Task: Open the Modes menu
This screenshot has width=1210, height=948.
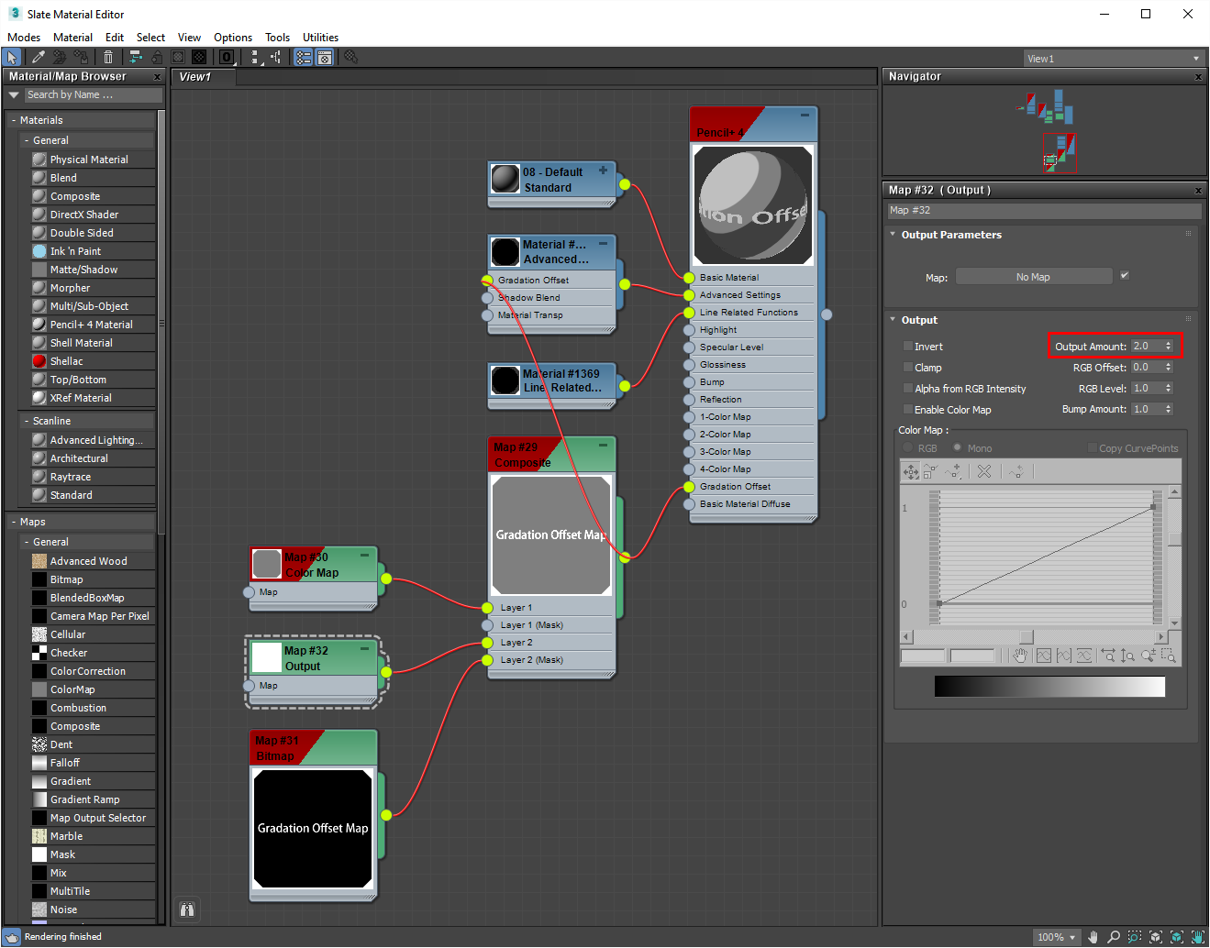Action: pos(24,38)
